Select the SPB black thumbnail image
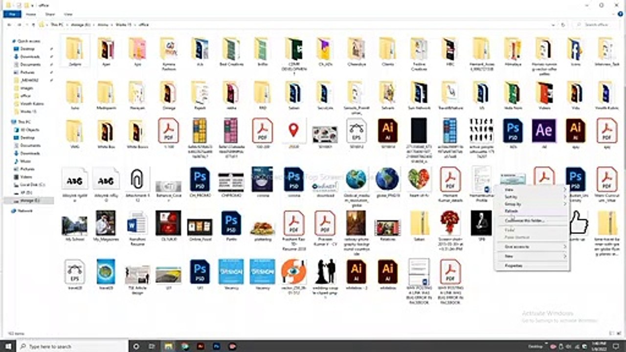The width and height of the screenshot is (626, 352). [x=481, y=226]
